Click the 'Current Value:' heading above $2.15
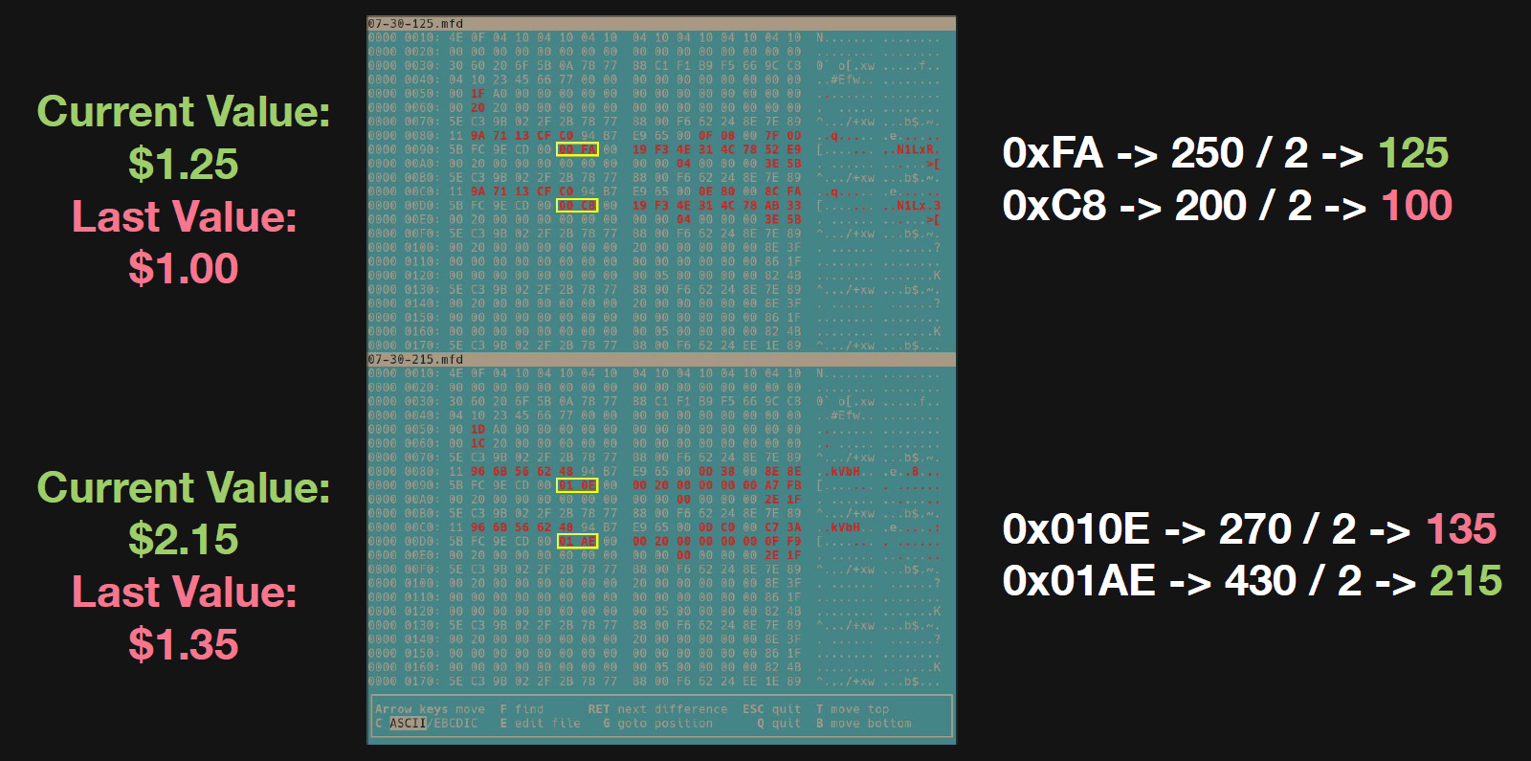 click(184, 487)
